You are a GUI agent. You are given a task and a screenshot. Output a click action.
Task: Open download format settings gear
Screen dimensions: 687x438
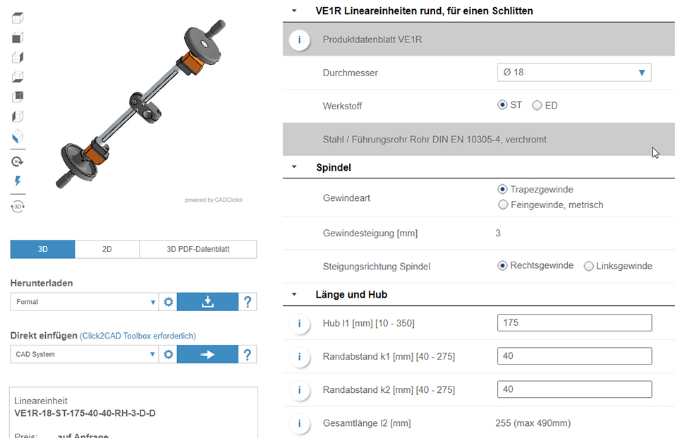click(169, 302)
